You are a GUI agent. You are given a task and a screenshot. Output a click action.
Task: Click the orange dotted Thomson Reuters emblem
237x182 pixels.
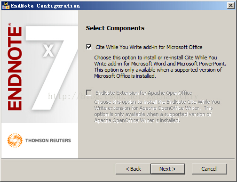coord(15,141)
